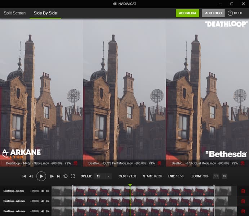Switch to Split Screen tab

pos(15,13)
